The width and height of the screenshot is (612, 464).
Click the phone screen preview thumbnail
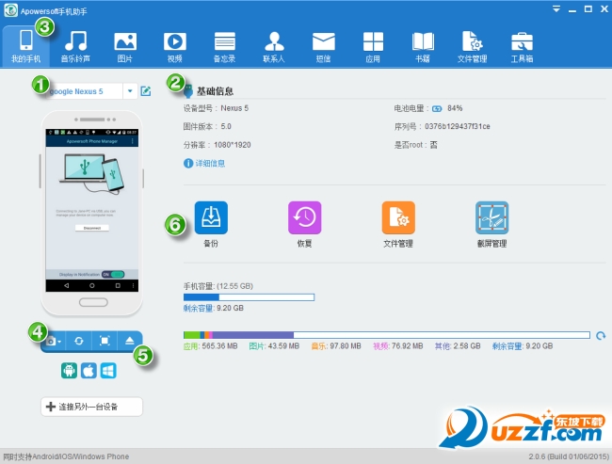pyautogui.click(x=92, y=210)
